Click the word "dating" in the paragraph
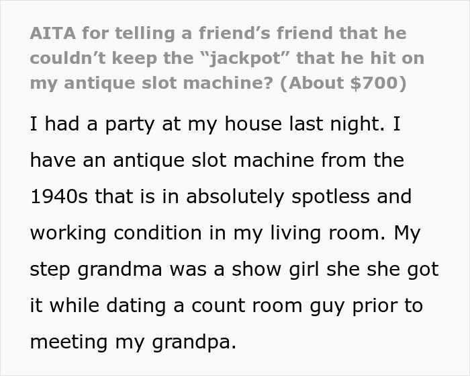 (x=136, y=306)
